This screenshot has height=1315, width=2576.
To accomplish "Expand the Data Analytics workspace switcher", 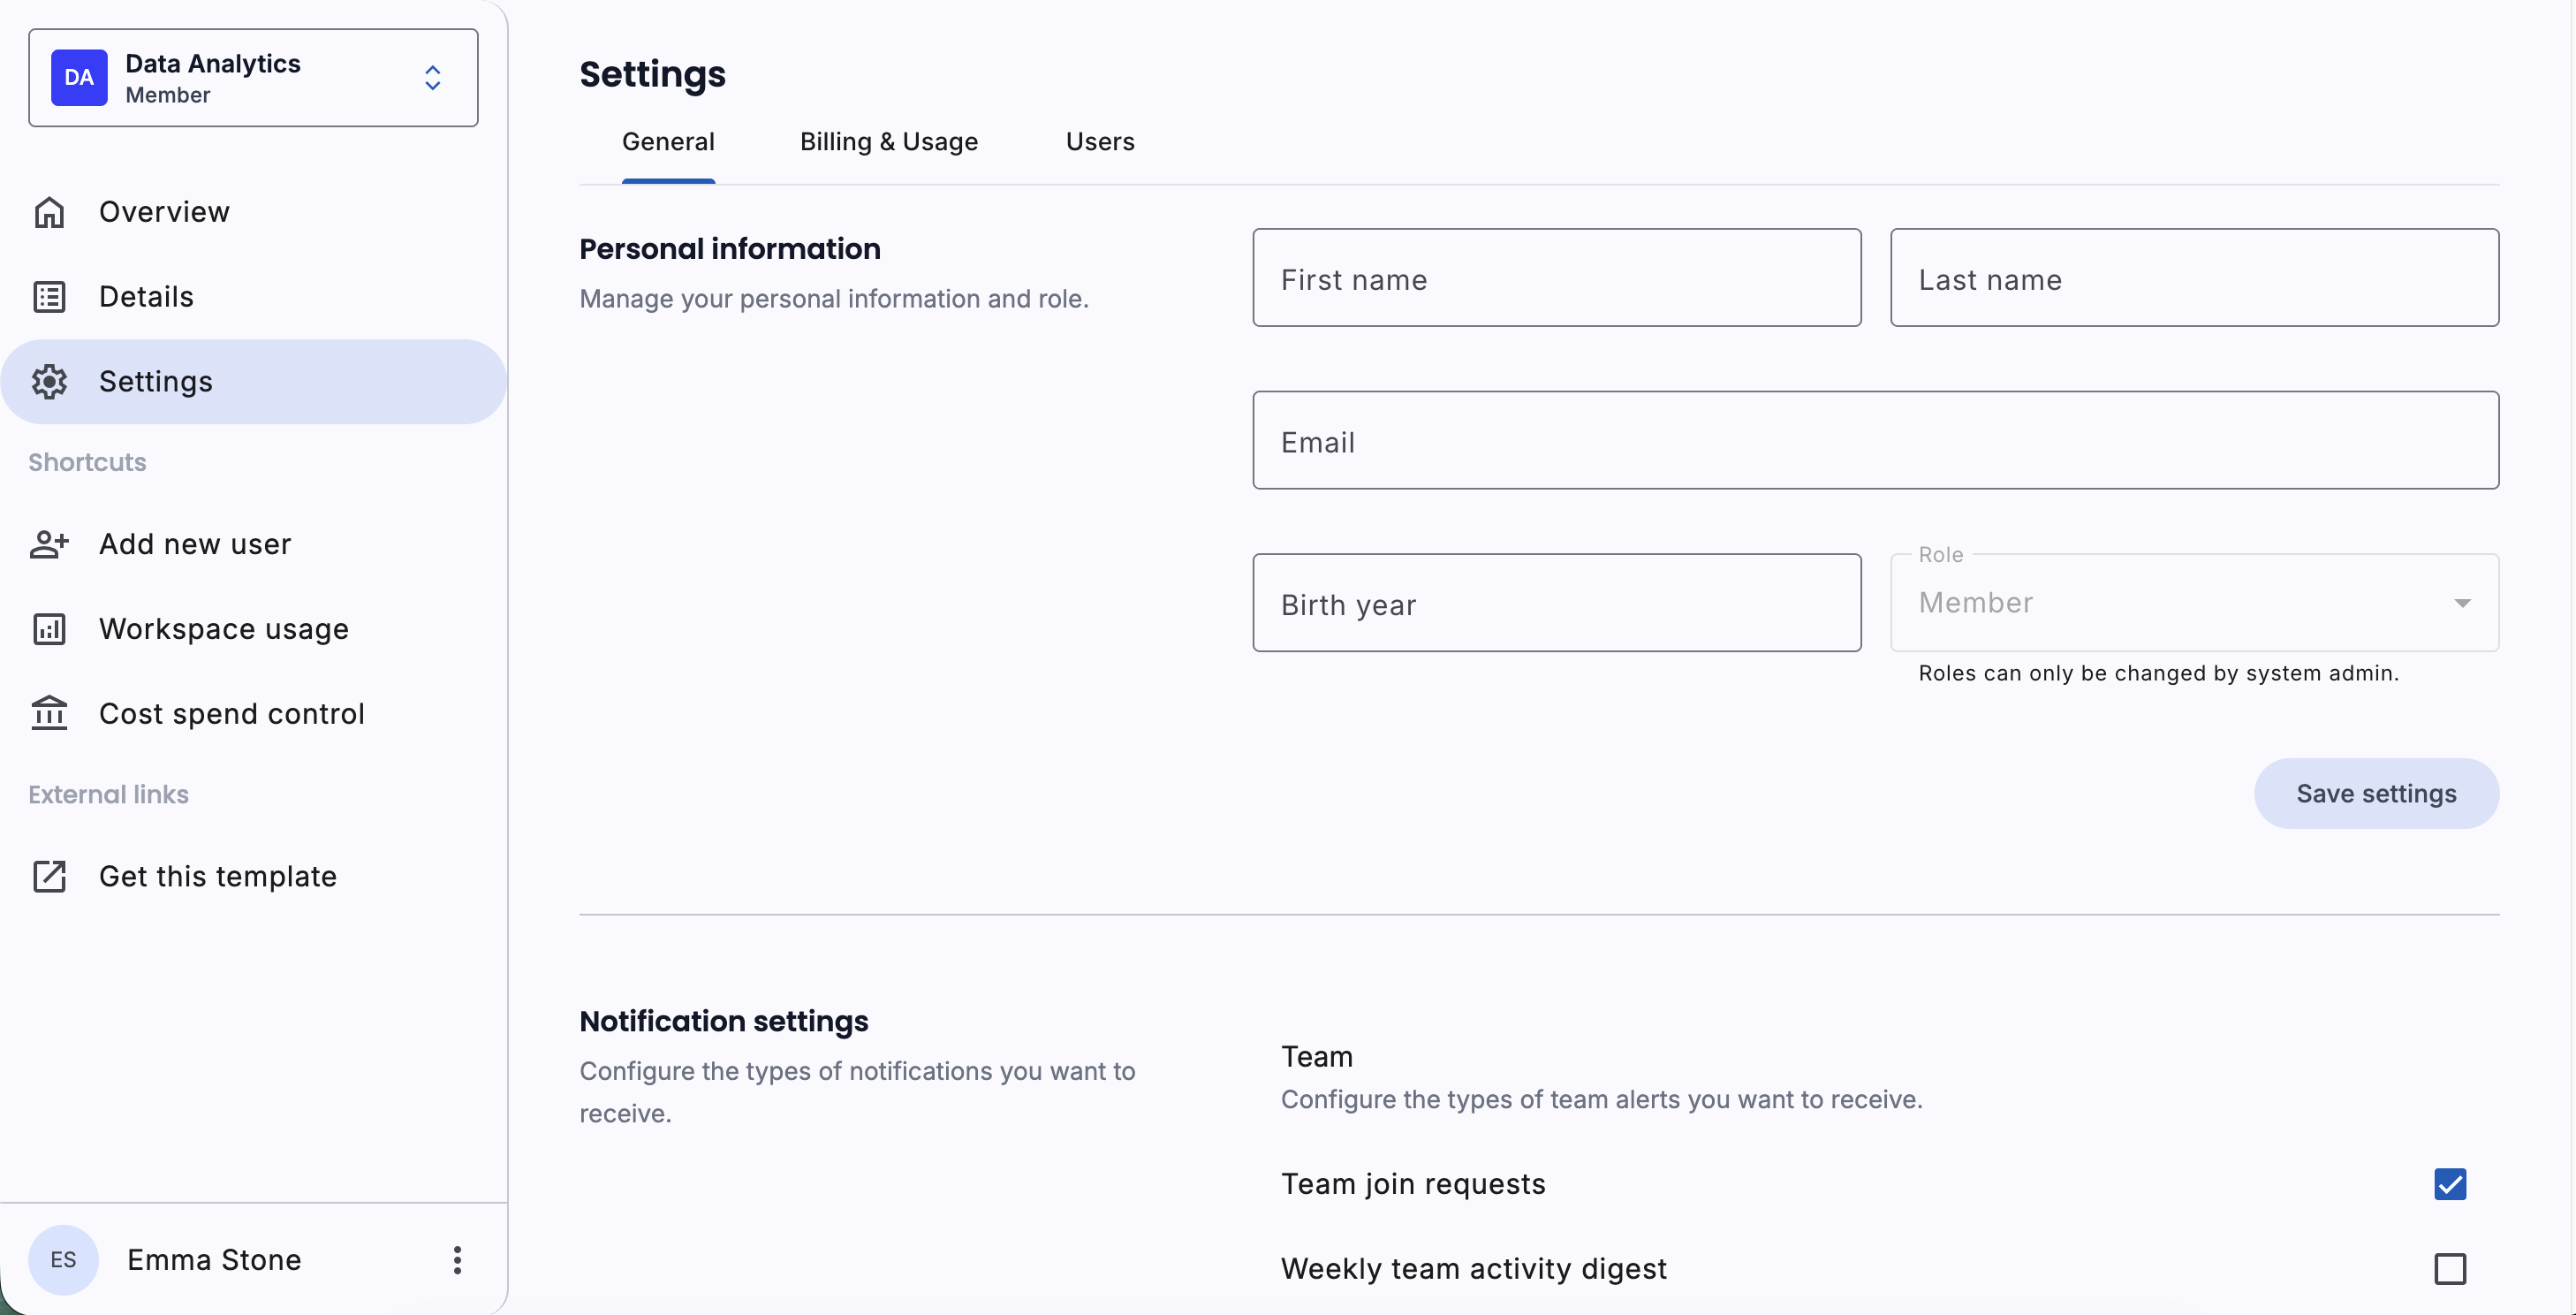I will (432, 78).
